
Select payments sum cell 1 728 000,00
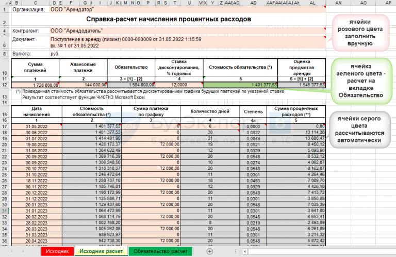coord(35,85)
